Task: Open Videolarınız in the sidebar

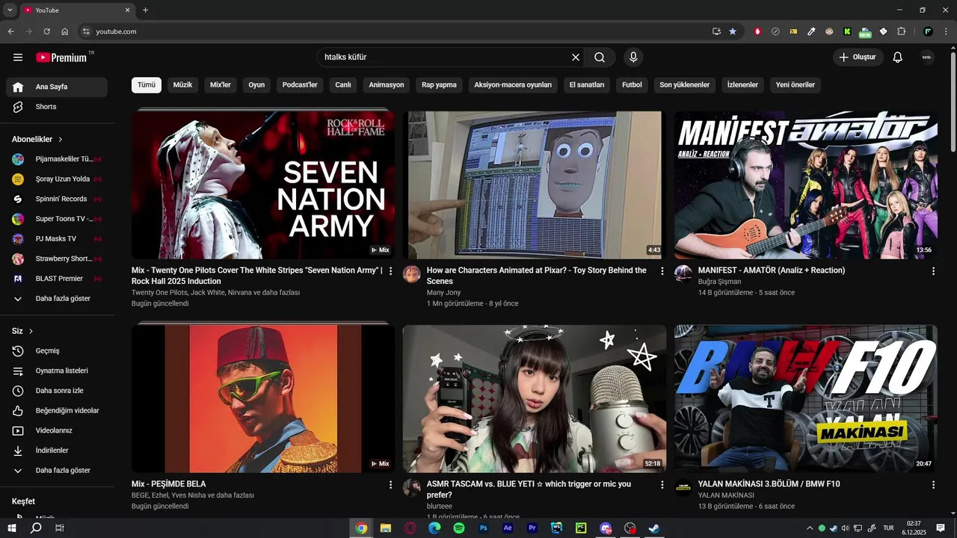Action: pos(57,430)
